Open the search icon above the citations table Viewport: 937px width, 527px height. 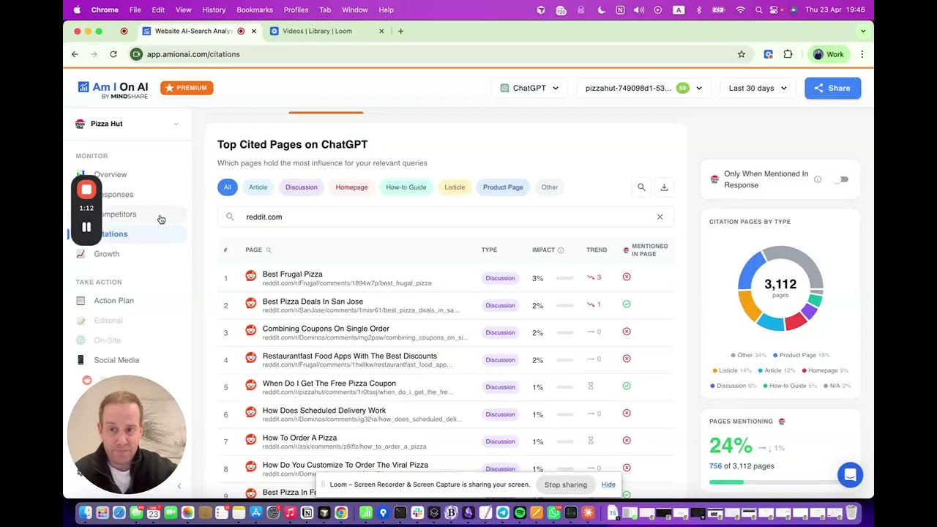[641, 187]
